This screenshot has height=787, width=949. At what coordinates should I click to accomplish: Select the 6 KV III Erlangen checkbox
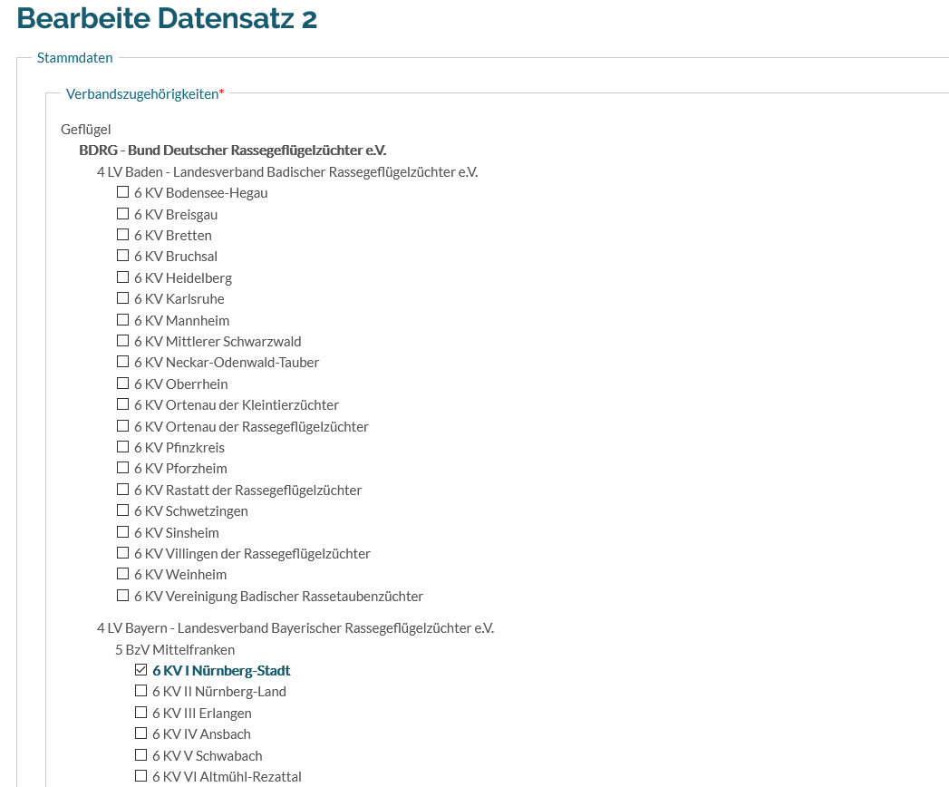click(x=140, y=713)
